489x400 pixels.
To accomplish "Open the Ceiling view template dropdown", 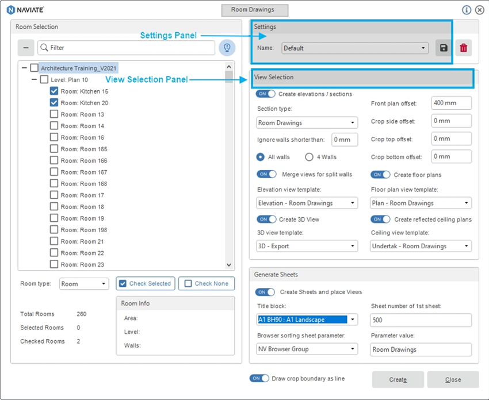I will (x=421, y=246).
